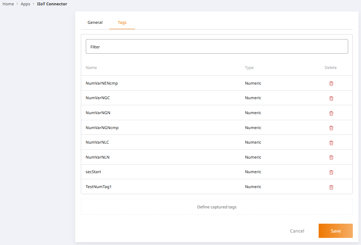Select NumVarNGN tag name
The image size is (361, 245).
(x=98, y=113)
